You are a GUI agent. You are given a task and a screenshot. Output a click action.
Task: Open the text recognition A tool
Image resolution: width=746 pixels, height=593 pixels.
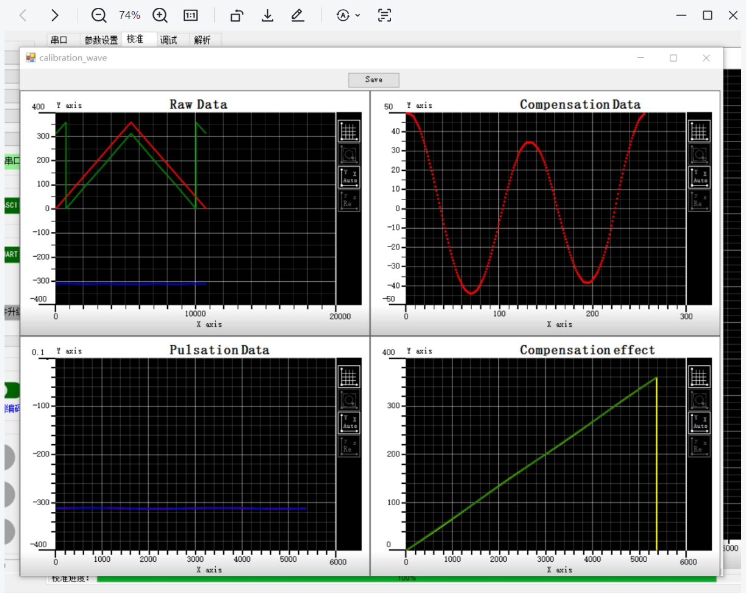343,15
